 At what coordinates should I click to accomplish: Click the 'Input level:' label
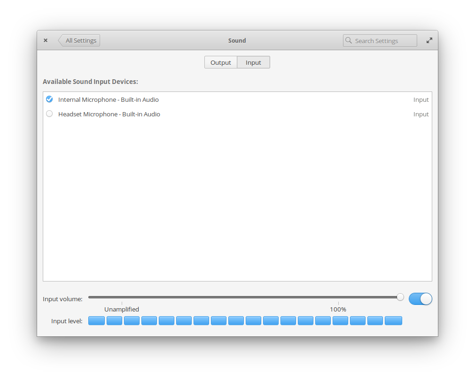click(67, 321)
